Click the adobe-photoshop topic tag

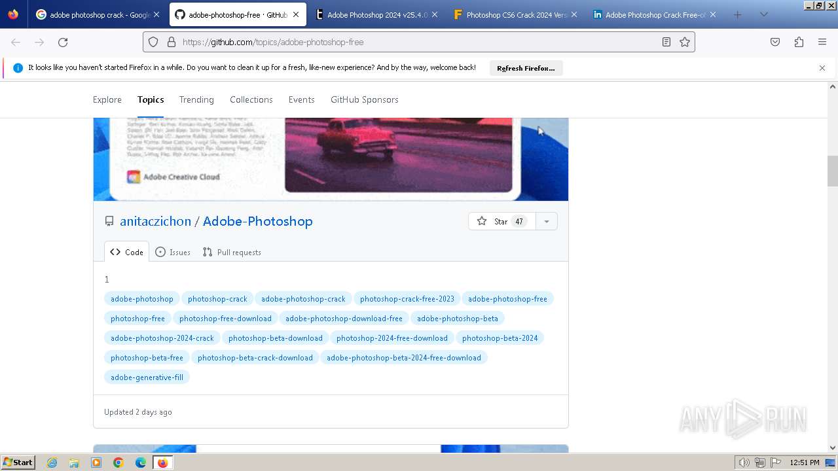[142, 299]
